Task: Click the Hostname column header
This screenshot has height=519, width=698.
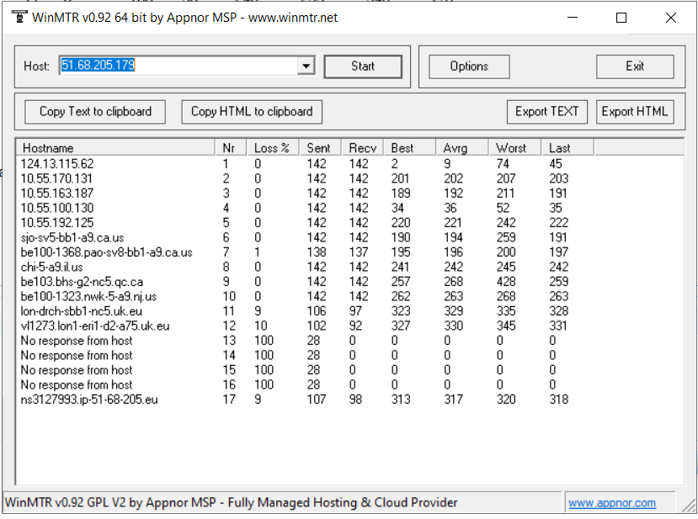Action: point(115,148)
